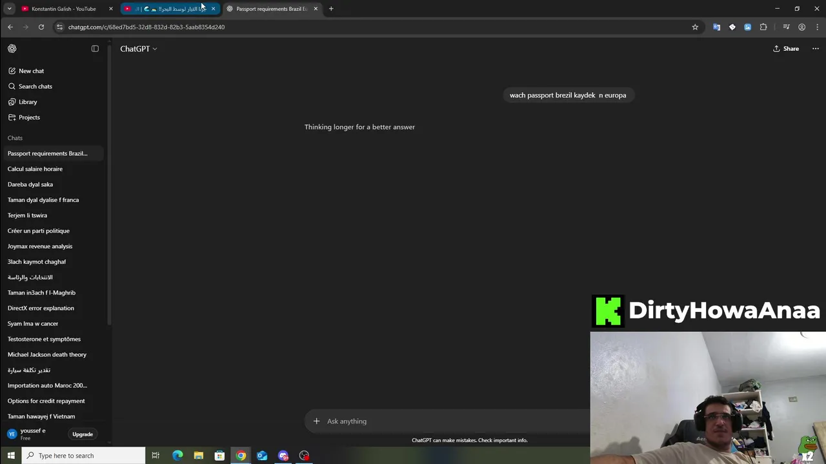This screenshot has width=826, height=464.
Task: Click the user message 'wach passport brezil kaydek n europa'
Action: (568, 95)
